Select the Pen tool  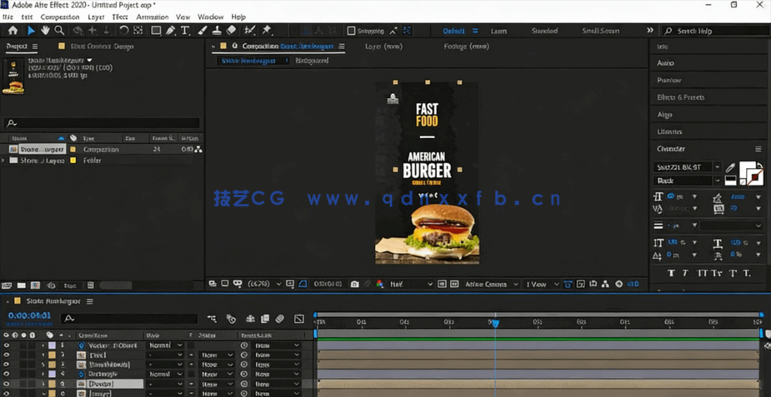[x=170, y=31]
